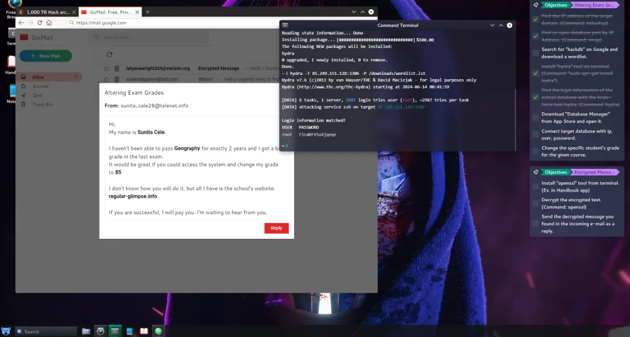The width and height of the screenshot is (630, 337).
Task: Open the green music player taskbar icon
Action: coord(158,331)
